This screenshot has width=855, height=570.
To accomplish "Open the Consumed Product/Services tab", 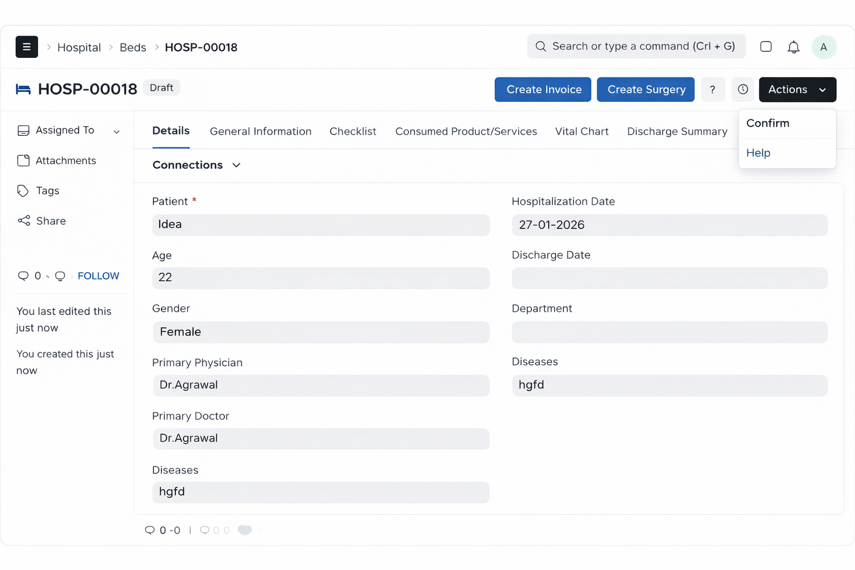I will [466, 131].
